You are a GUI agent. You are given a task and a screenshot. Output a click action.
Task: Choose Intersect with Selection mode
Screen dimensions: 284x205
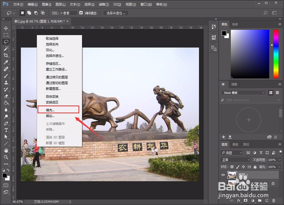tap(43, 13)
